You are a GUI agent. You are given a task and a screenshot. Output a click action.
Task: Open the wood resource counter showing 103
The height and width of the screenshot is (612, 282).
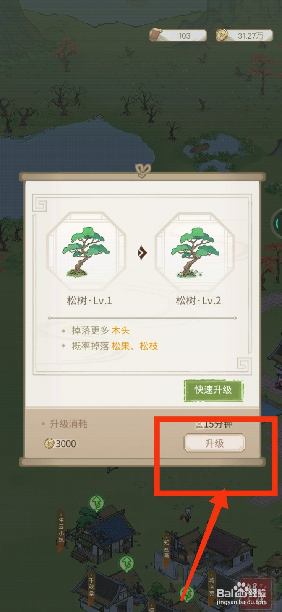coord(178,35)
